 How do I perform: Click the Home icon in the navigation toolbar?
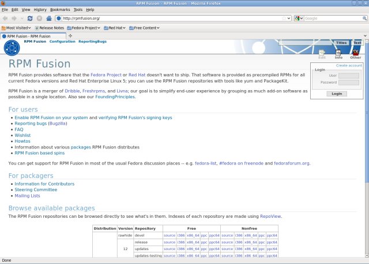click(x=49, y=18)
